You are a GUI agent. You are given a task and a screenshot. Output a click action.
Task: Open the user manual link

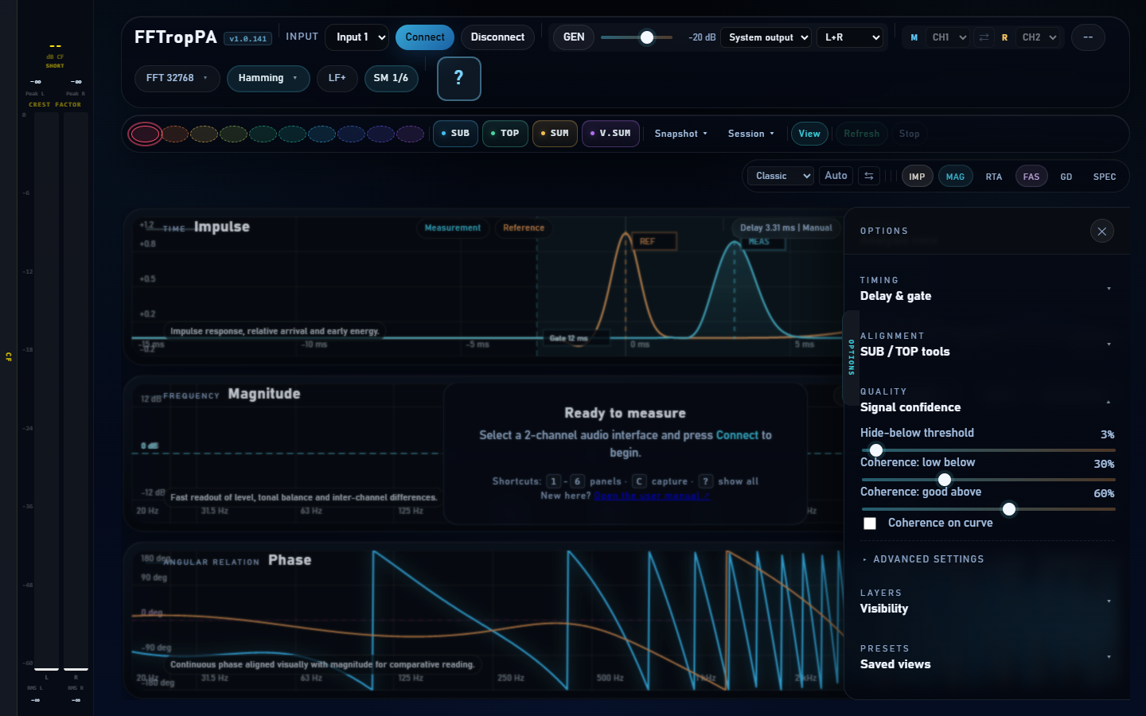click(x=652, y=496)
